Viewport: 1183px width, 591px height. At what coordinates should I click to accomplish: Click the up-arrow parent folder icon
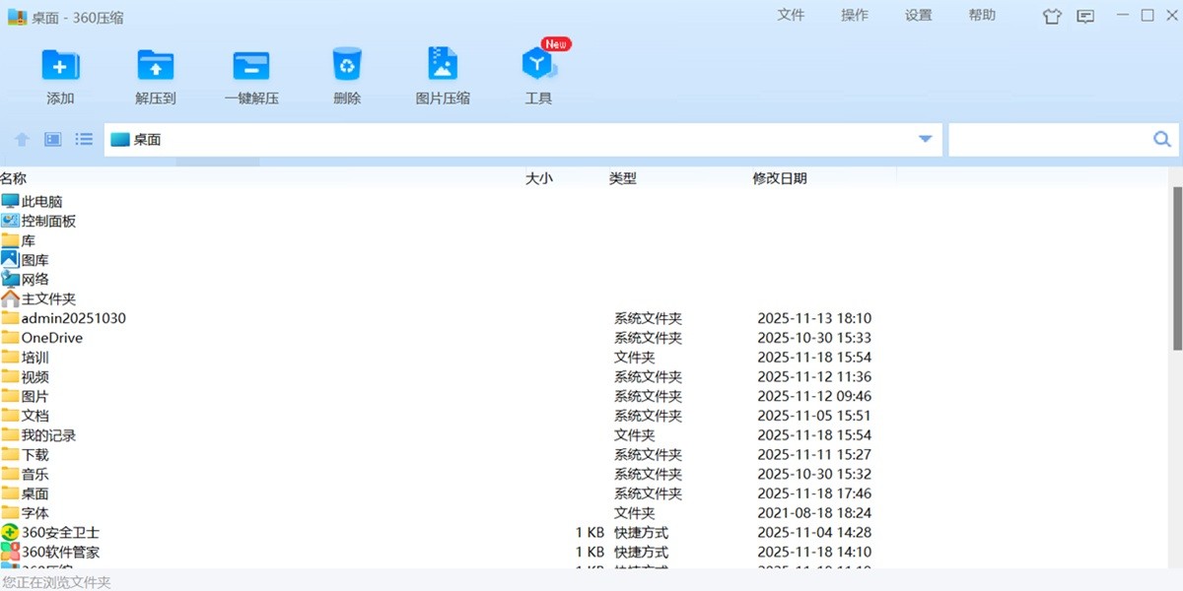21,139
